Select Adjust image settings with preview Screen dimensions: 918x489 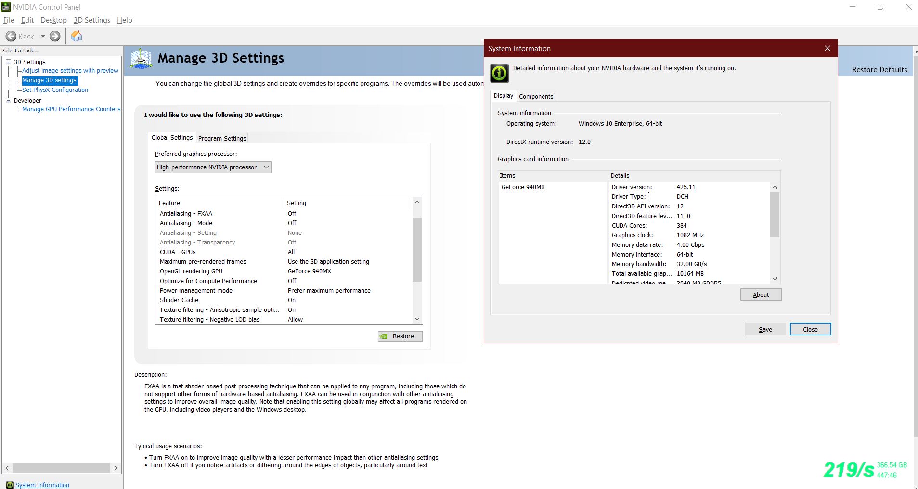point(70,70)
